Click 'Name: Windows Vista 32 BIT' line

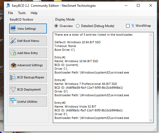tap(75, 107)
